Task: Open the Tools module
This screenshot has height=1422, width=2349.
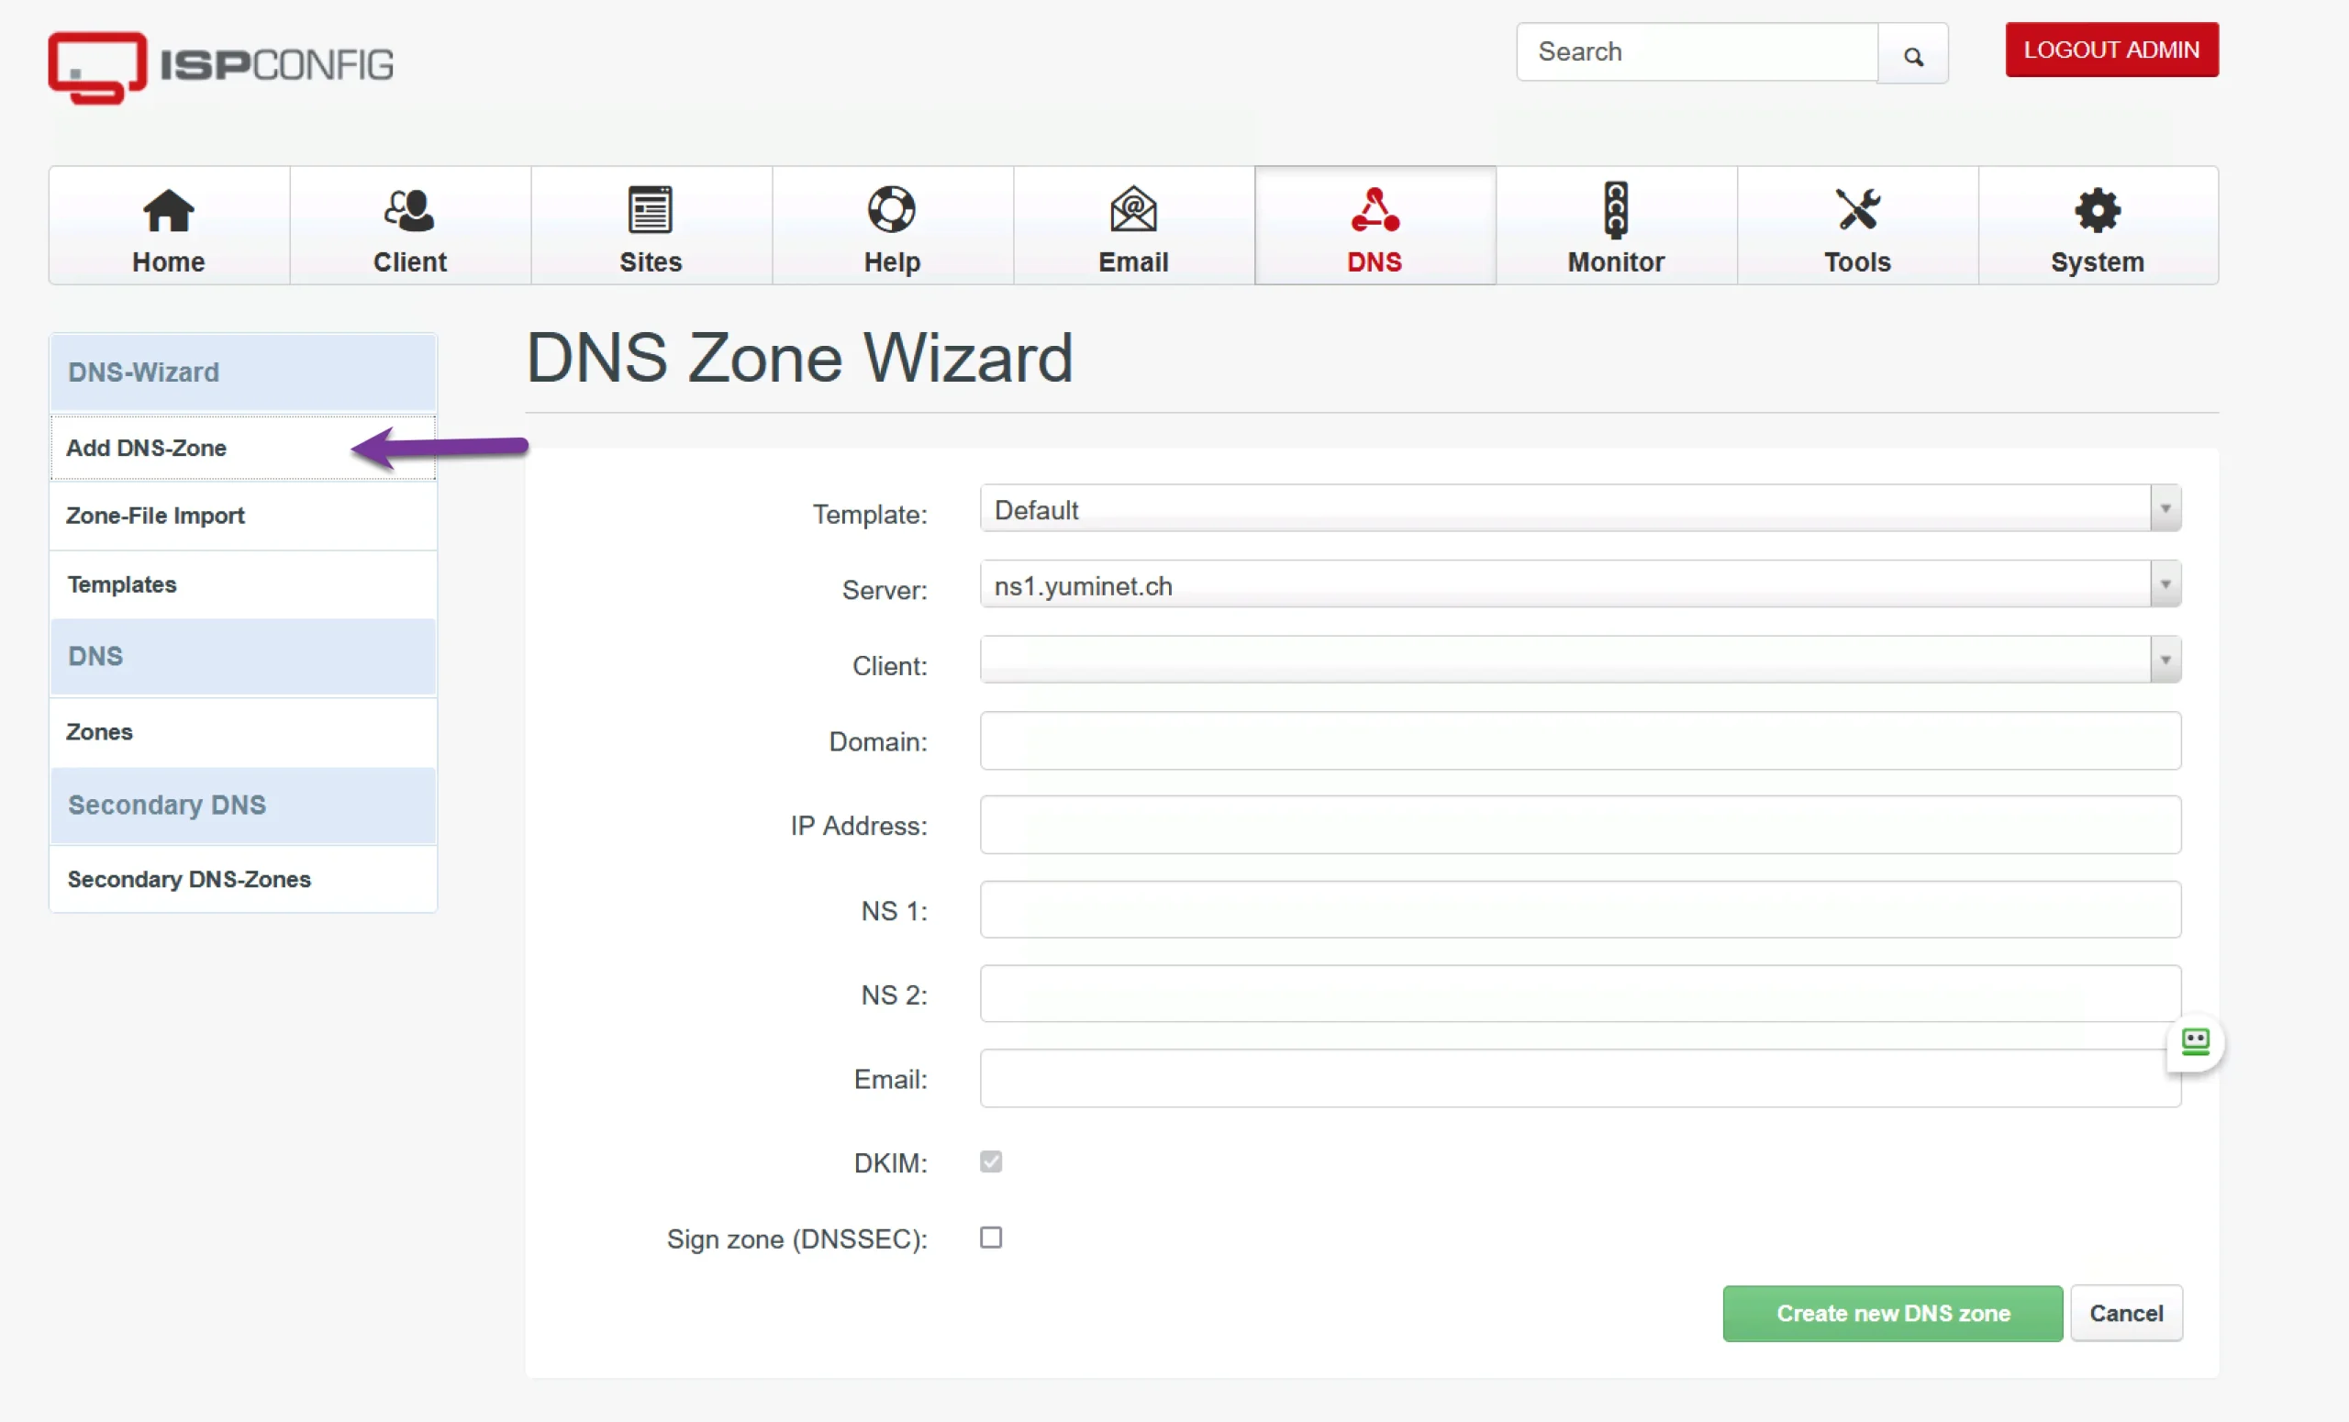Action: click(x=1857, y=226)
